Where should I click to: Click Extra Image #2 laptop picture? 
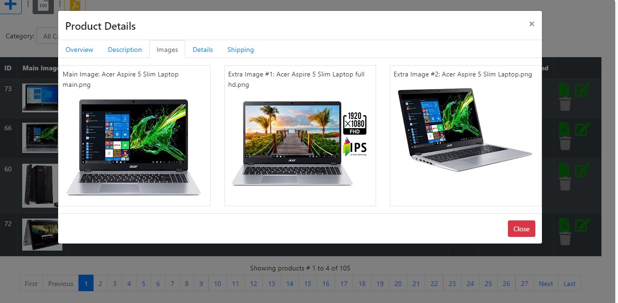coord(465,130)
